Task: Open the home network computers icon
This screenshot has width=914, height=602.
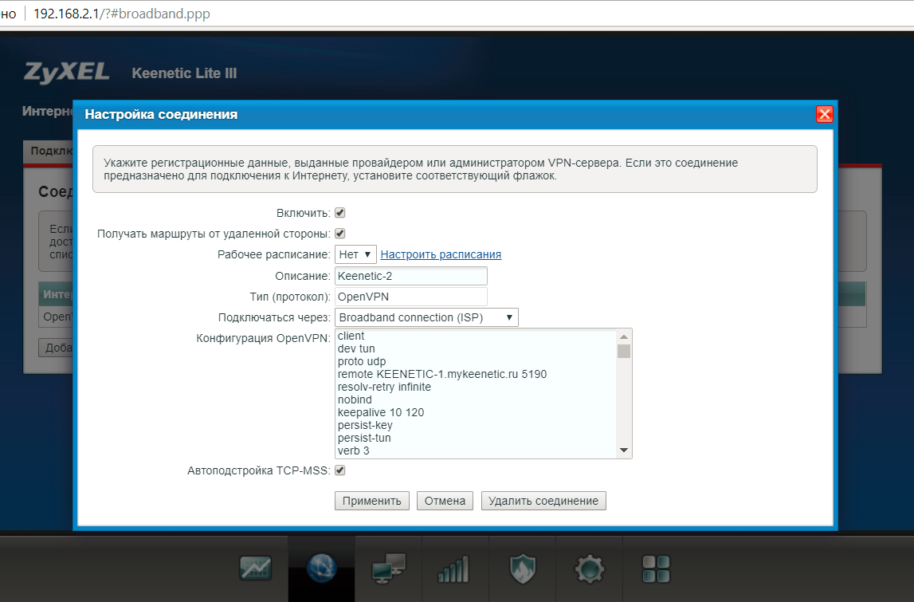Action: [389, 568]
